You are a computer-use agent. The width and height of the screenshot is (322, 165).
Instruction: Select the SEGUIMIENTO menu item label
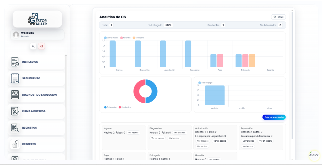(31, 78)
